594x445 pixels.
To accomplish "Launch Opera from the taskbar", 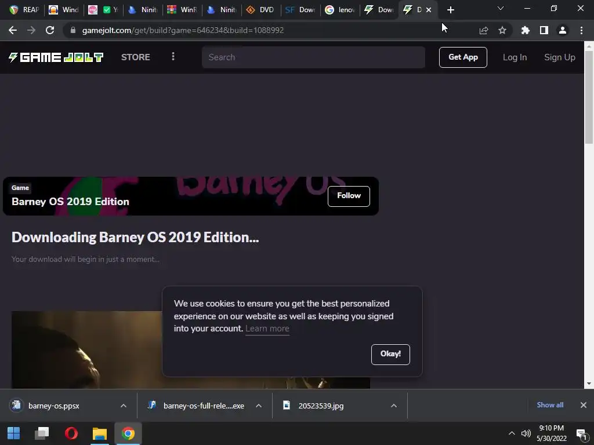I will pos(71,433).
